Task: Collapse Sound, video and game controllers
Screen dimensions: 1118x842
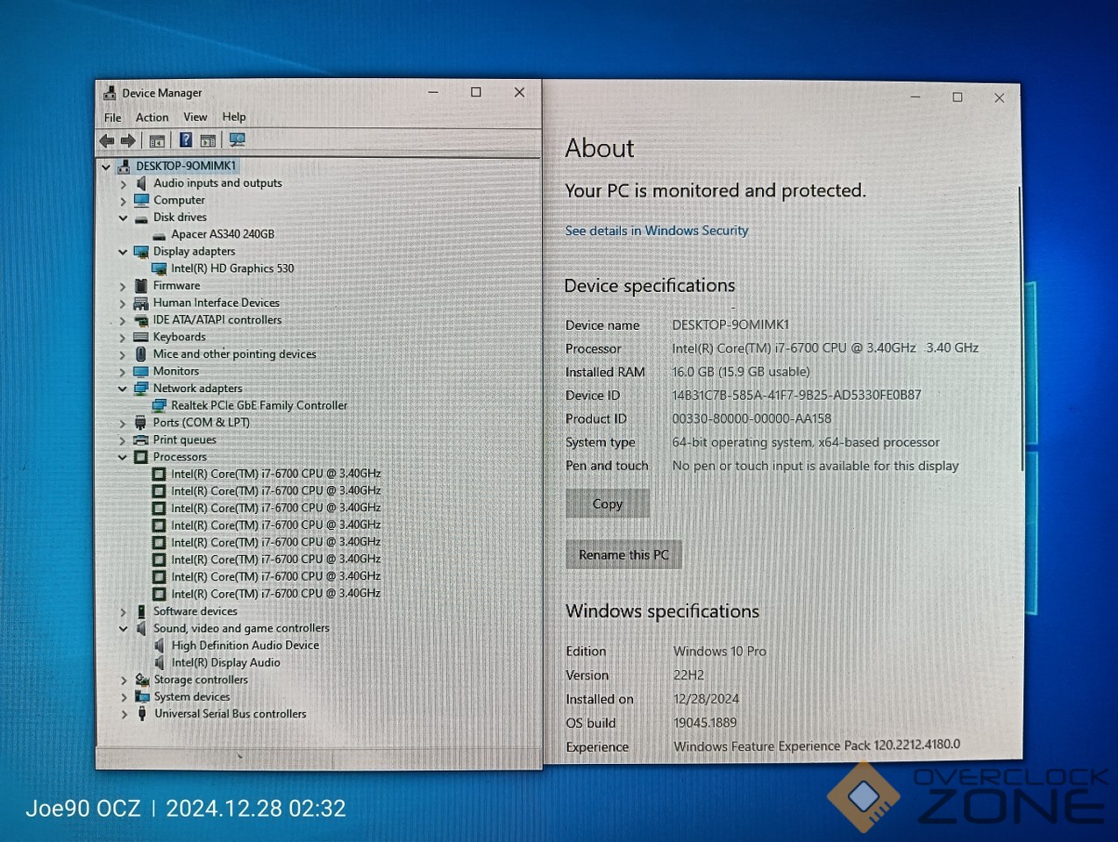Action: pyautogui.click(x=124, y=629)
